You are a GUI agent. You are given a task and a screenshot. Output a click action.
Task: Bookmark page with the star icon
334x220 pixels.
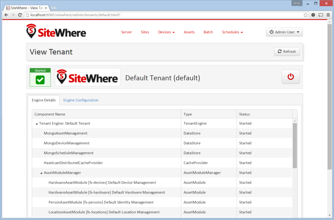(x=305, y=15)
